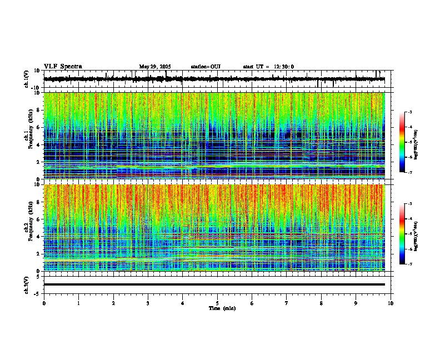This screenshot has height=340, width=440.
Task: Click the ch.1 voltage waveform trace panel
Action: 217,79
